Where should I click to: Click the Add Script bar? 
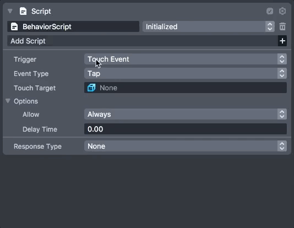click(143, 41)
